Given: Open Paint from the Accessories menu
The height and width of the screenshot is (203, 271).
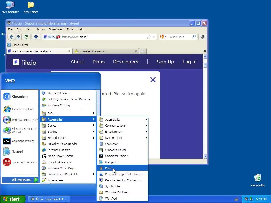Looking at the screenshot, I should [x=123, y=168].
